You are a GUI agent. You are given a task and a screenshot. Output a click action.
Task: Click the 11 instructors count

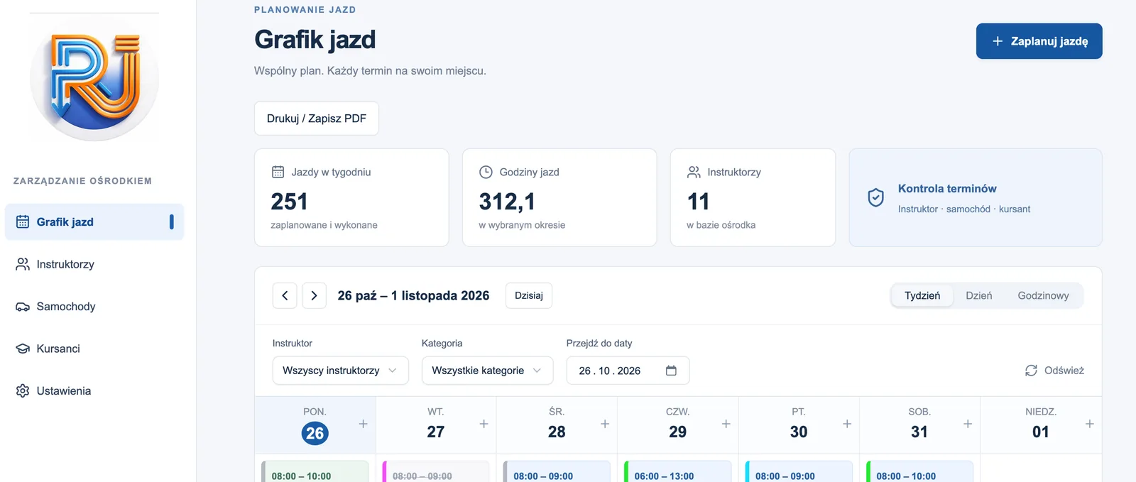[699, 202]
